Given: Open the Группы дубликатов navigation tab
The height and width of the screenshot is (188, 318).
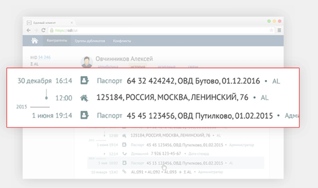Looking at the screenshot, I should 90,41.
